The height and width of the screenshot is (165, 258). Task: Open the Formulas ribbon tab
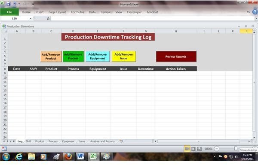tap(77, 12)
